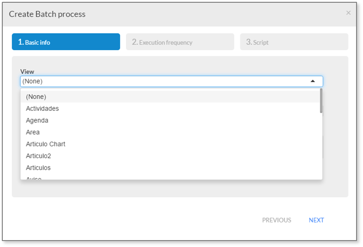The image size is (363, 247).
Task: Click the scrollbar track below the thumb
Action: coord(321,146)
